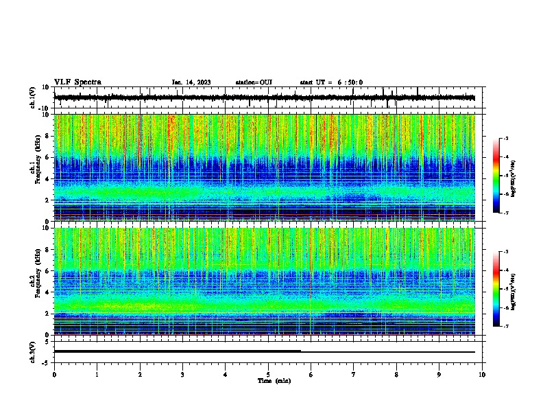Click the ch.1(V) waveform trace panel

click(269, 97)
